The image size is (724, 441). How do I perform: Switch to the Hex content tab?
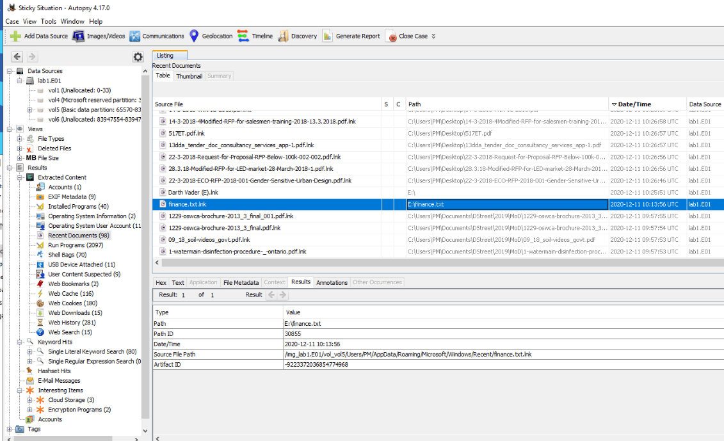[x=161, y=283]
